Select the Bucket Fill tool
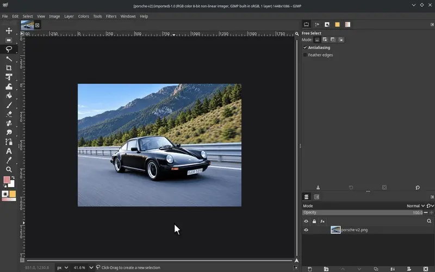This screenshot has height=272, width=435. point(9,96)
